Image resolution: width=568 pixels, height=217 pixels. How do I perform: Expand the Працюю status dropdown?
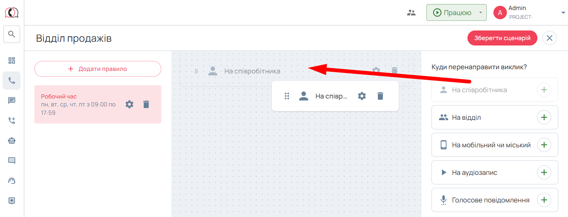click(x=480, y=13)
